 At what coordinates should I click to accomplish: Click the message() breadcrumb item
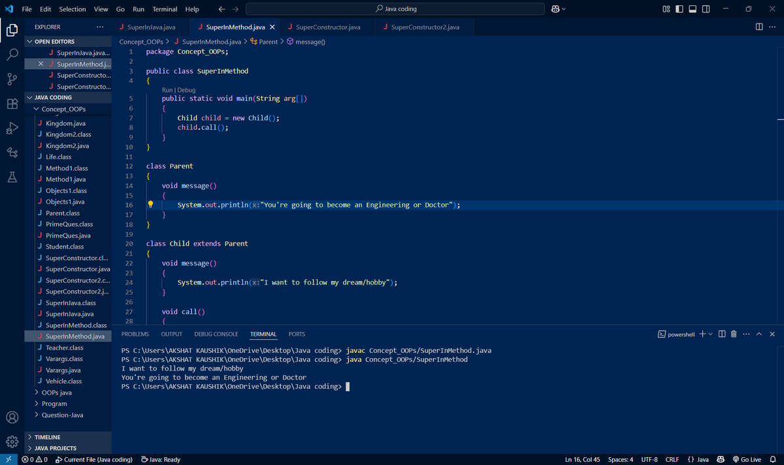[306, 42]
